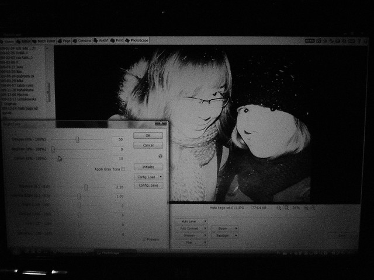
Task: Open the Combine tab
Action: [x=82, y=40]
